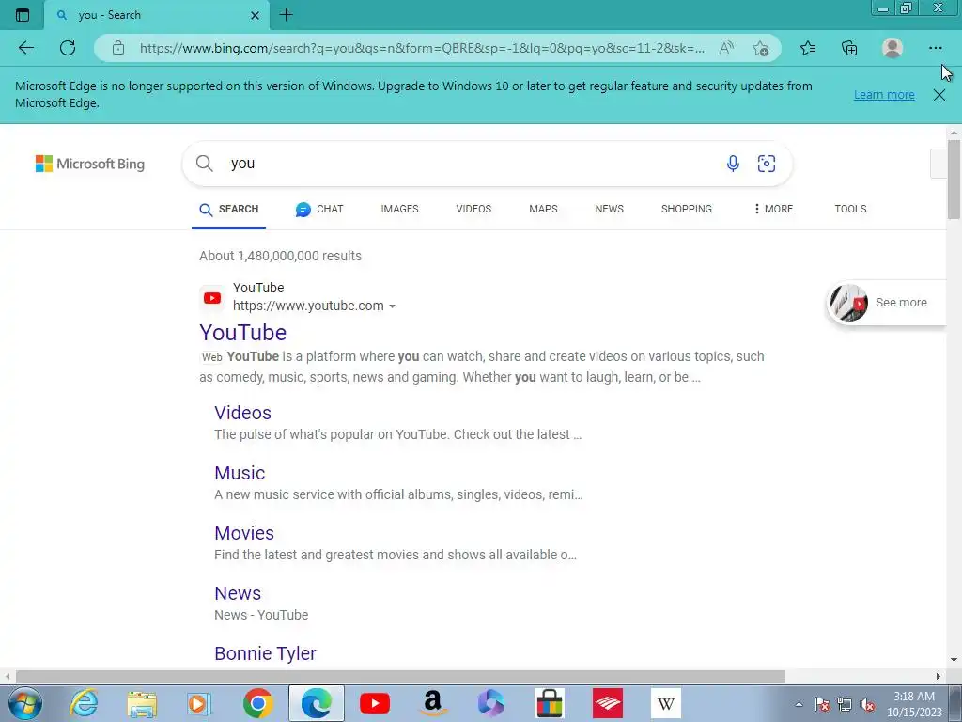The width and height of the screenshot is (962, 722).
Task: Go back with the browser back arrow
Action: tap(25, 48)
